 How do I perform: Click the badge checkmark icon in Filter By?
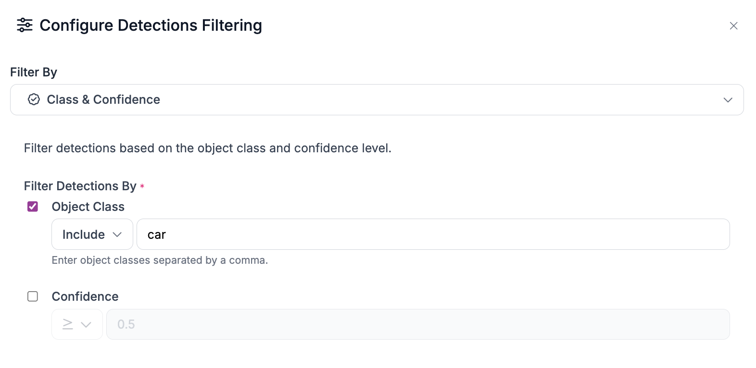34,99
